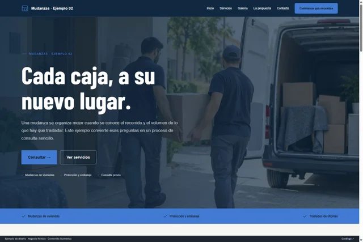
Task: Click hero text 'Protección y embalaje' under buttons
Action: [x=78, y=175]
